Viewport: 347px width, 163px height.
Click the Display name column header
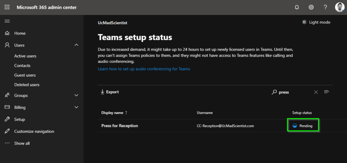click(x=112, y=113)
